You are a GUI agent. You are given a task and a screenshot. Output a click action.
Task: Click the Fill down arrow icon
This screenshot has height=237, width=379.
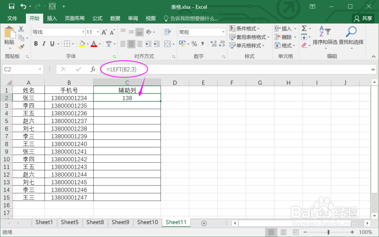pyautogui.click(x=304, y=37)
